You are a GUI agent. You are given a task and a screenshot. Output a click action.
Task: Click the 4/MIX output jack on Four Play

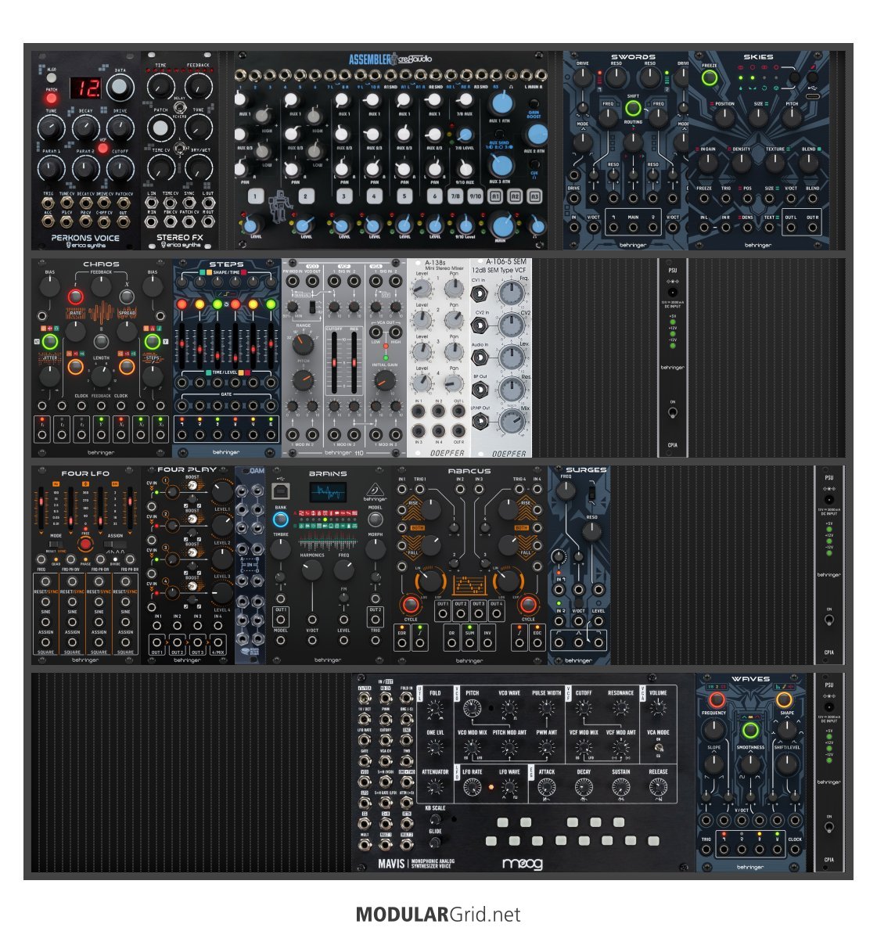(218, 642)
